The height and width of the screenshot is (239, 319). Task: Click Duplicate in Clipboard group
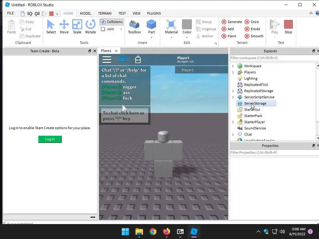[30, 36]
